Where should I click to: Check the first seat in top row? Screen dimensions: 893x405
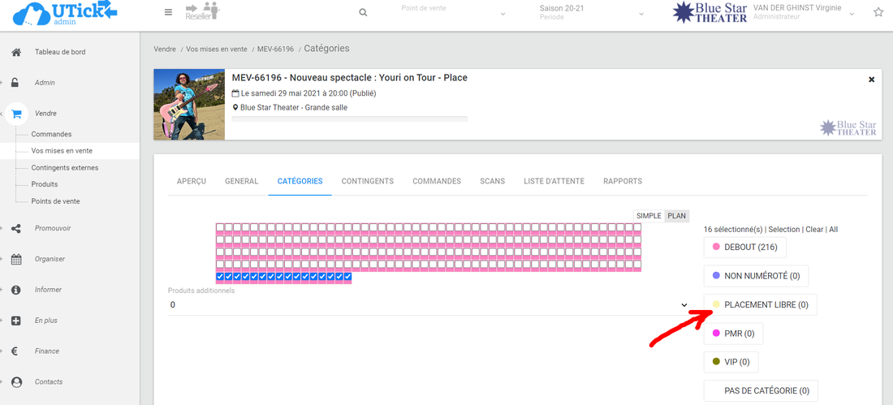click(220, 228)
